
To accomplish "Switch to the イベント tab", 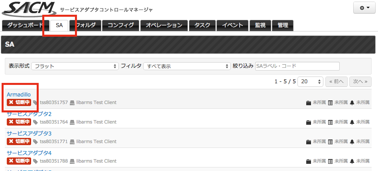I will tap(232, 26).
